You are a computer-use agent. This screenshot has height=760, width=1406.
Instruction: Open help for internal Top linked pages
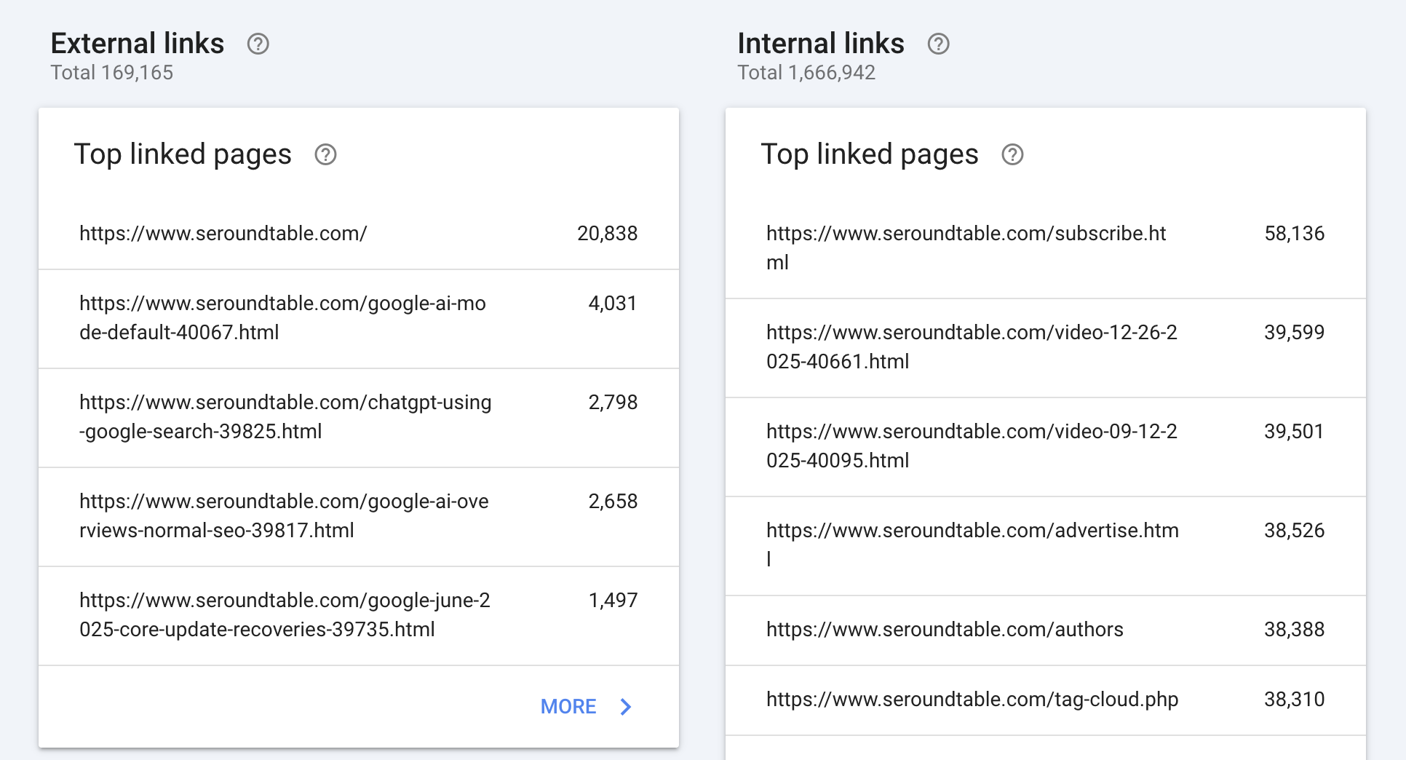(x=1012, y=155)
